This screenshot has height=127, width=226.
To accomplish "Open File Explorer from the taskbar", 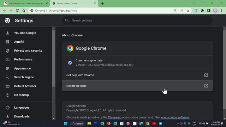I will pos(89,123).
